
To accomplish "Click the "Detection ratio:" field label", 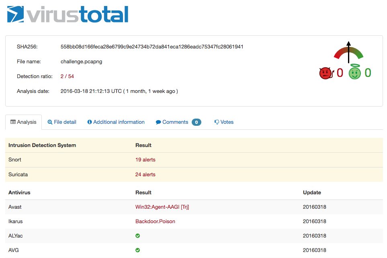I will 35,76.
